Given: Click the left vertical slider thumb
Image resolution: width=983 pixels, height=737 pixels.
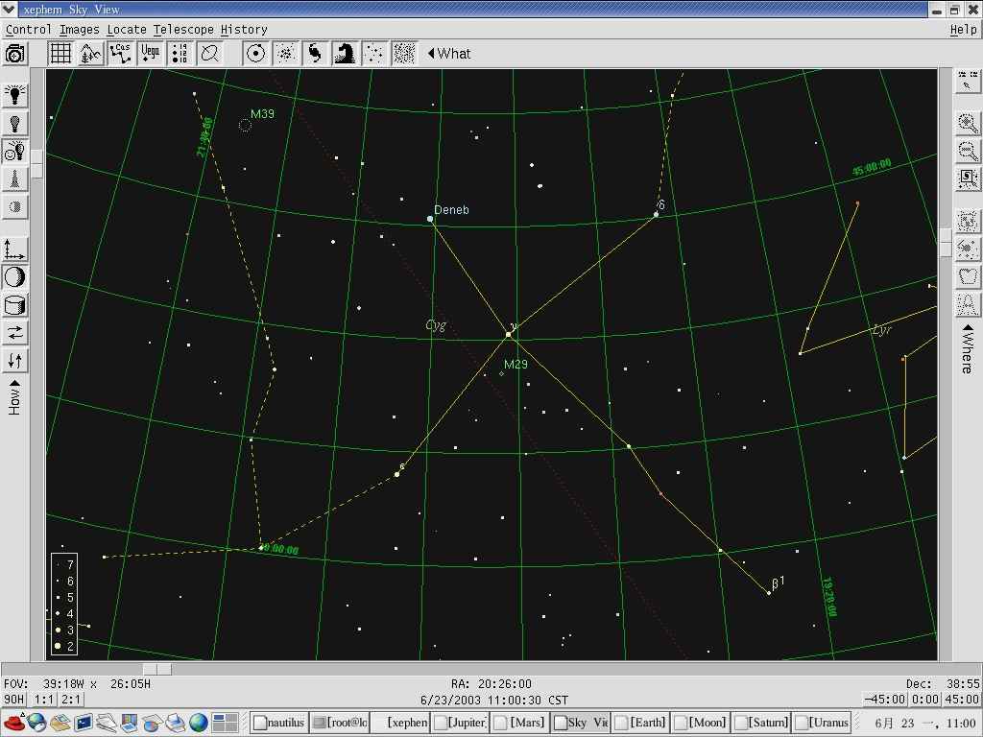Looking at the screenshot, I should click(x=37, y=164).
